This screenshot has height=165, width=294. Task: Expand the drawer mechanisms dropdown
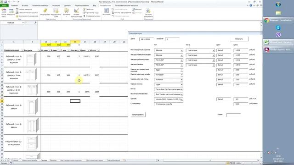[181, 94]
